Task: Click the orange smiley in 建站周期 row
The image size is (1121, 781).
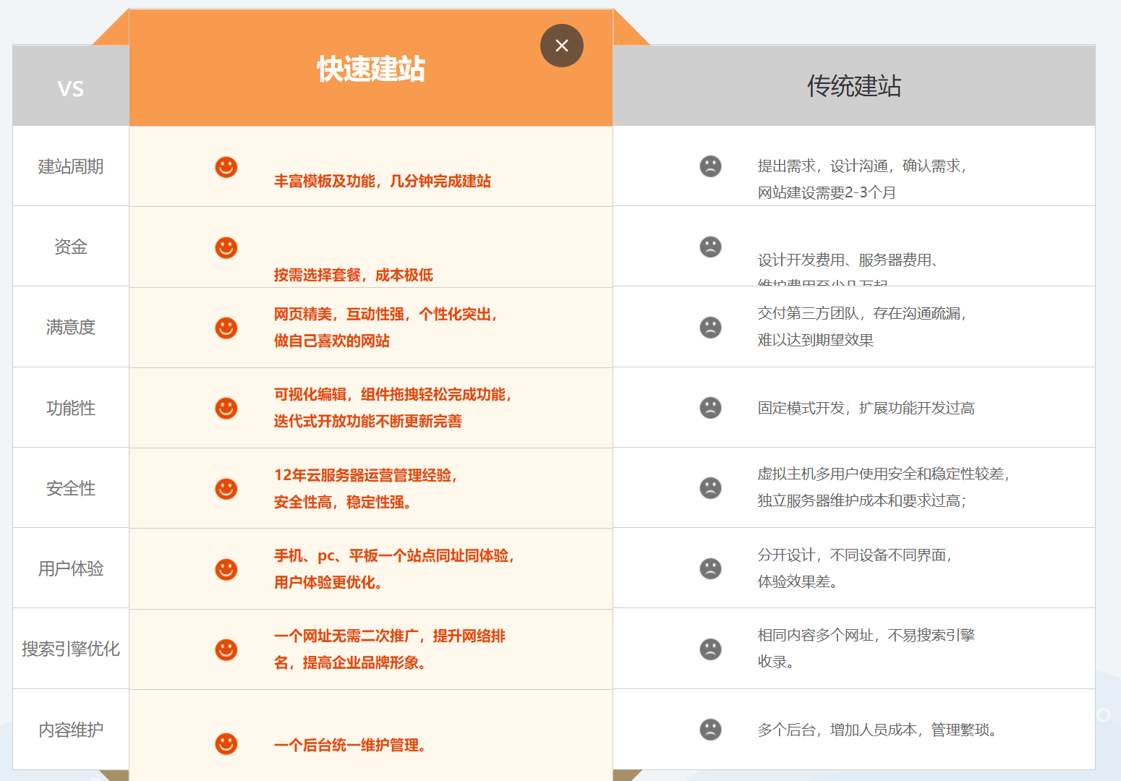Action: click(226, 167)
